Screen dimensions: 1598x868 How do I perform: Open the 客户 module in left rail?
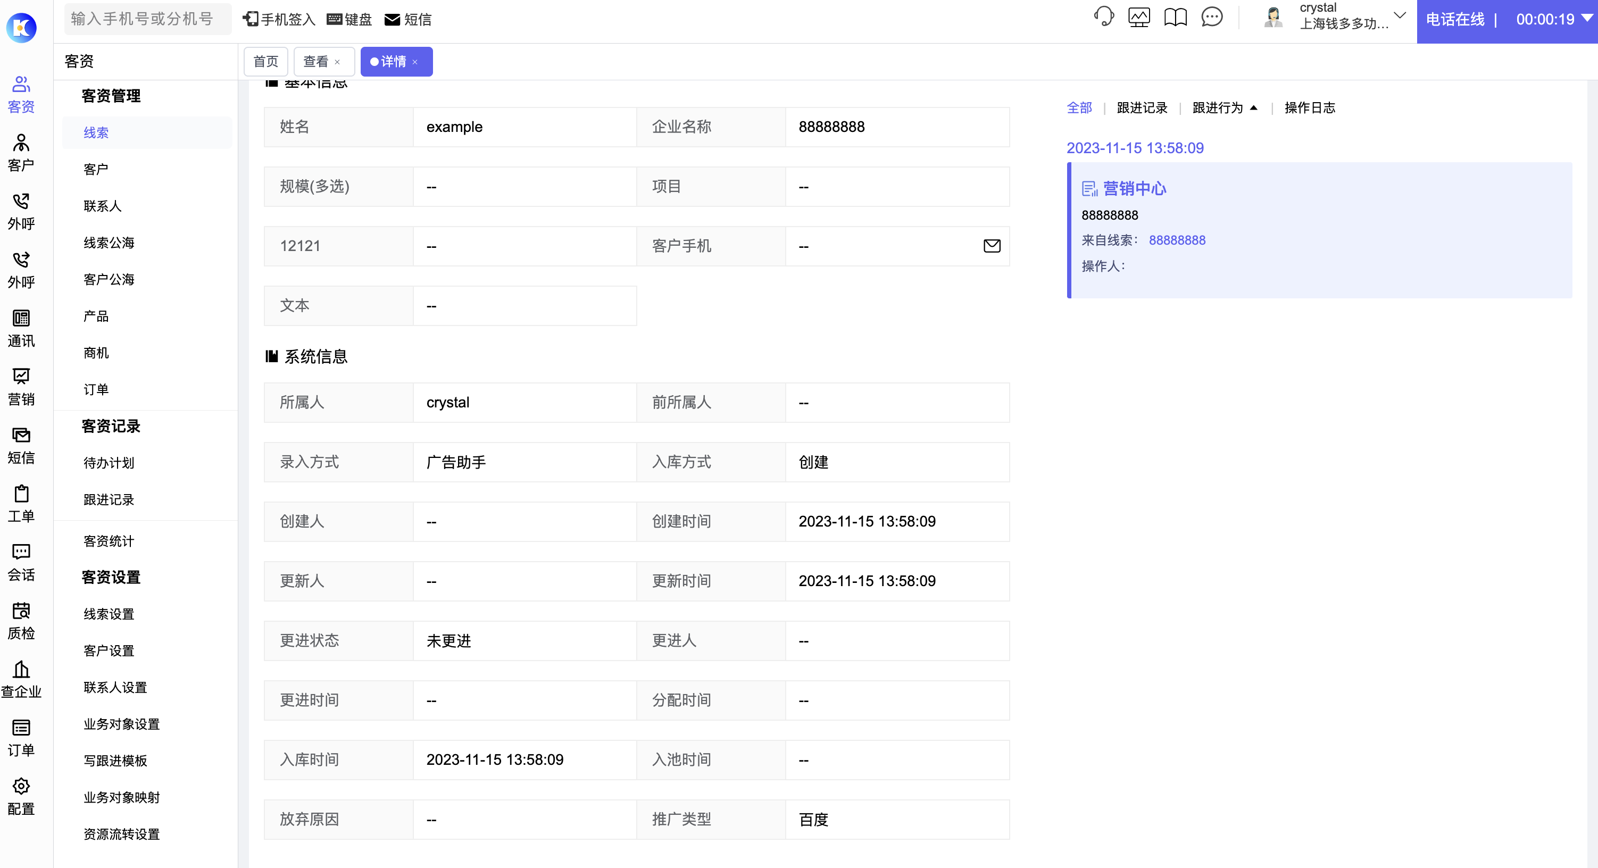pyautogui.click(x=21, y=153)
